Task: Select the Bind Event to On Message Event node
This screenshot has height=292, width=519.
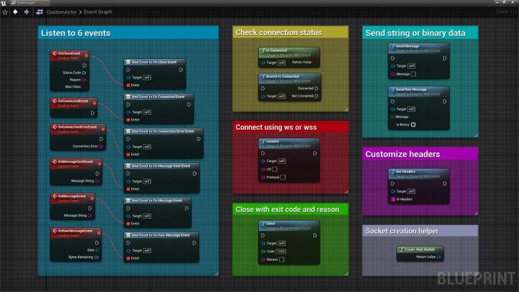Action: (x=158, y=213)
